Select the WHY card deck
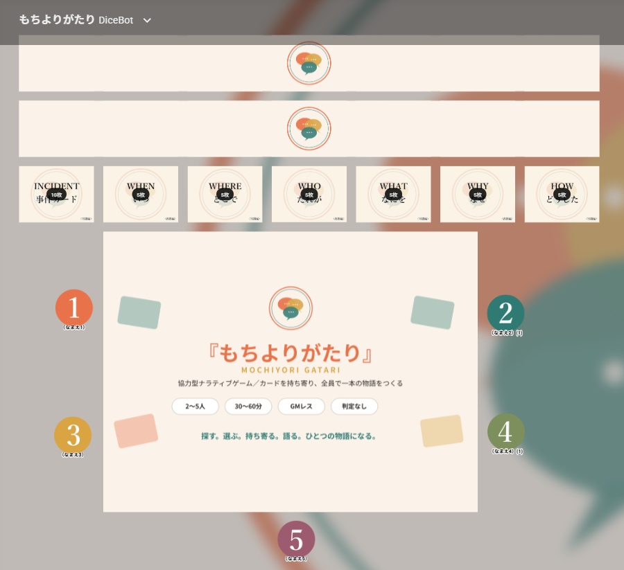 tap(478, 195)
